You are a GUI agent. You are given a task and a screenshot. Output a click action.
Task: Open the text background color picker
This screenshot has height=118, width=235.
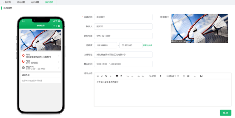coord(188,76)
